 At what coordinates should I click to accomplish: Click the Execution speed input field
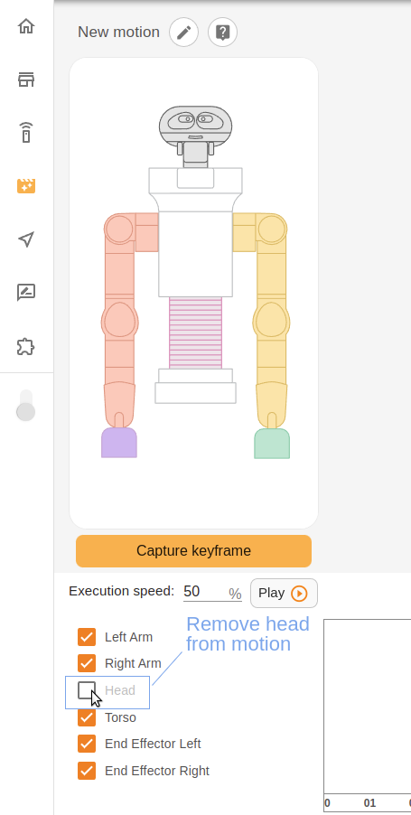click(212, 592)
